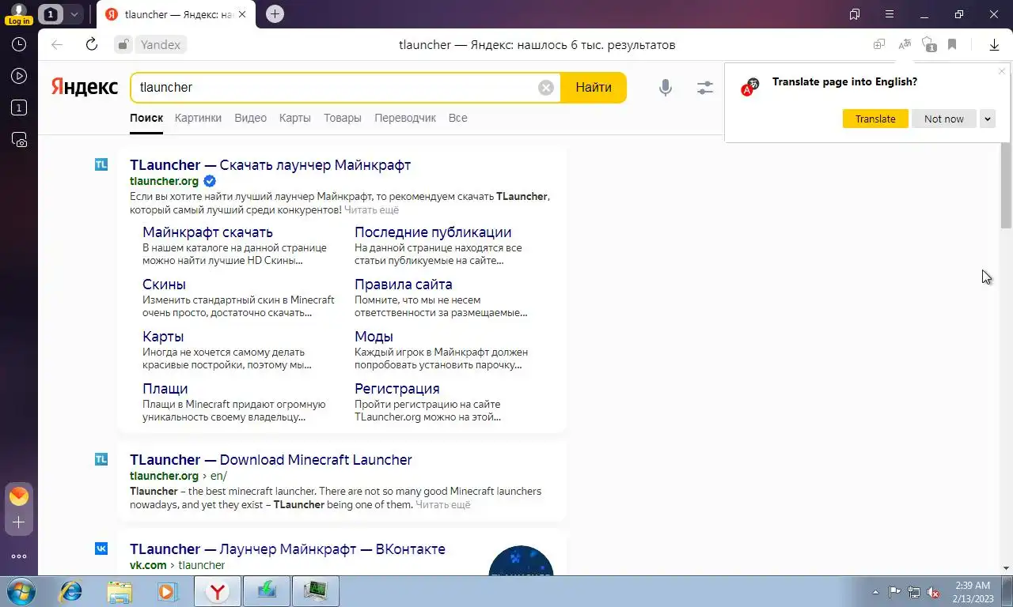Switch to the Картинки tab
The width and height of the screenshot is (1013, 607).
[198, 118]
